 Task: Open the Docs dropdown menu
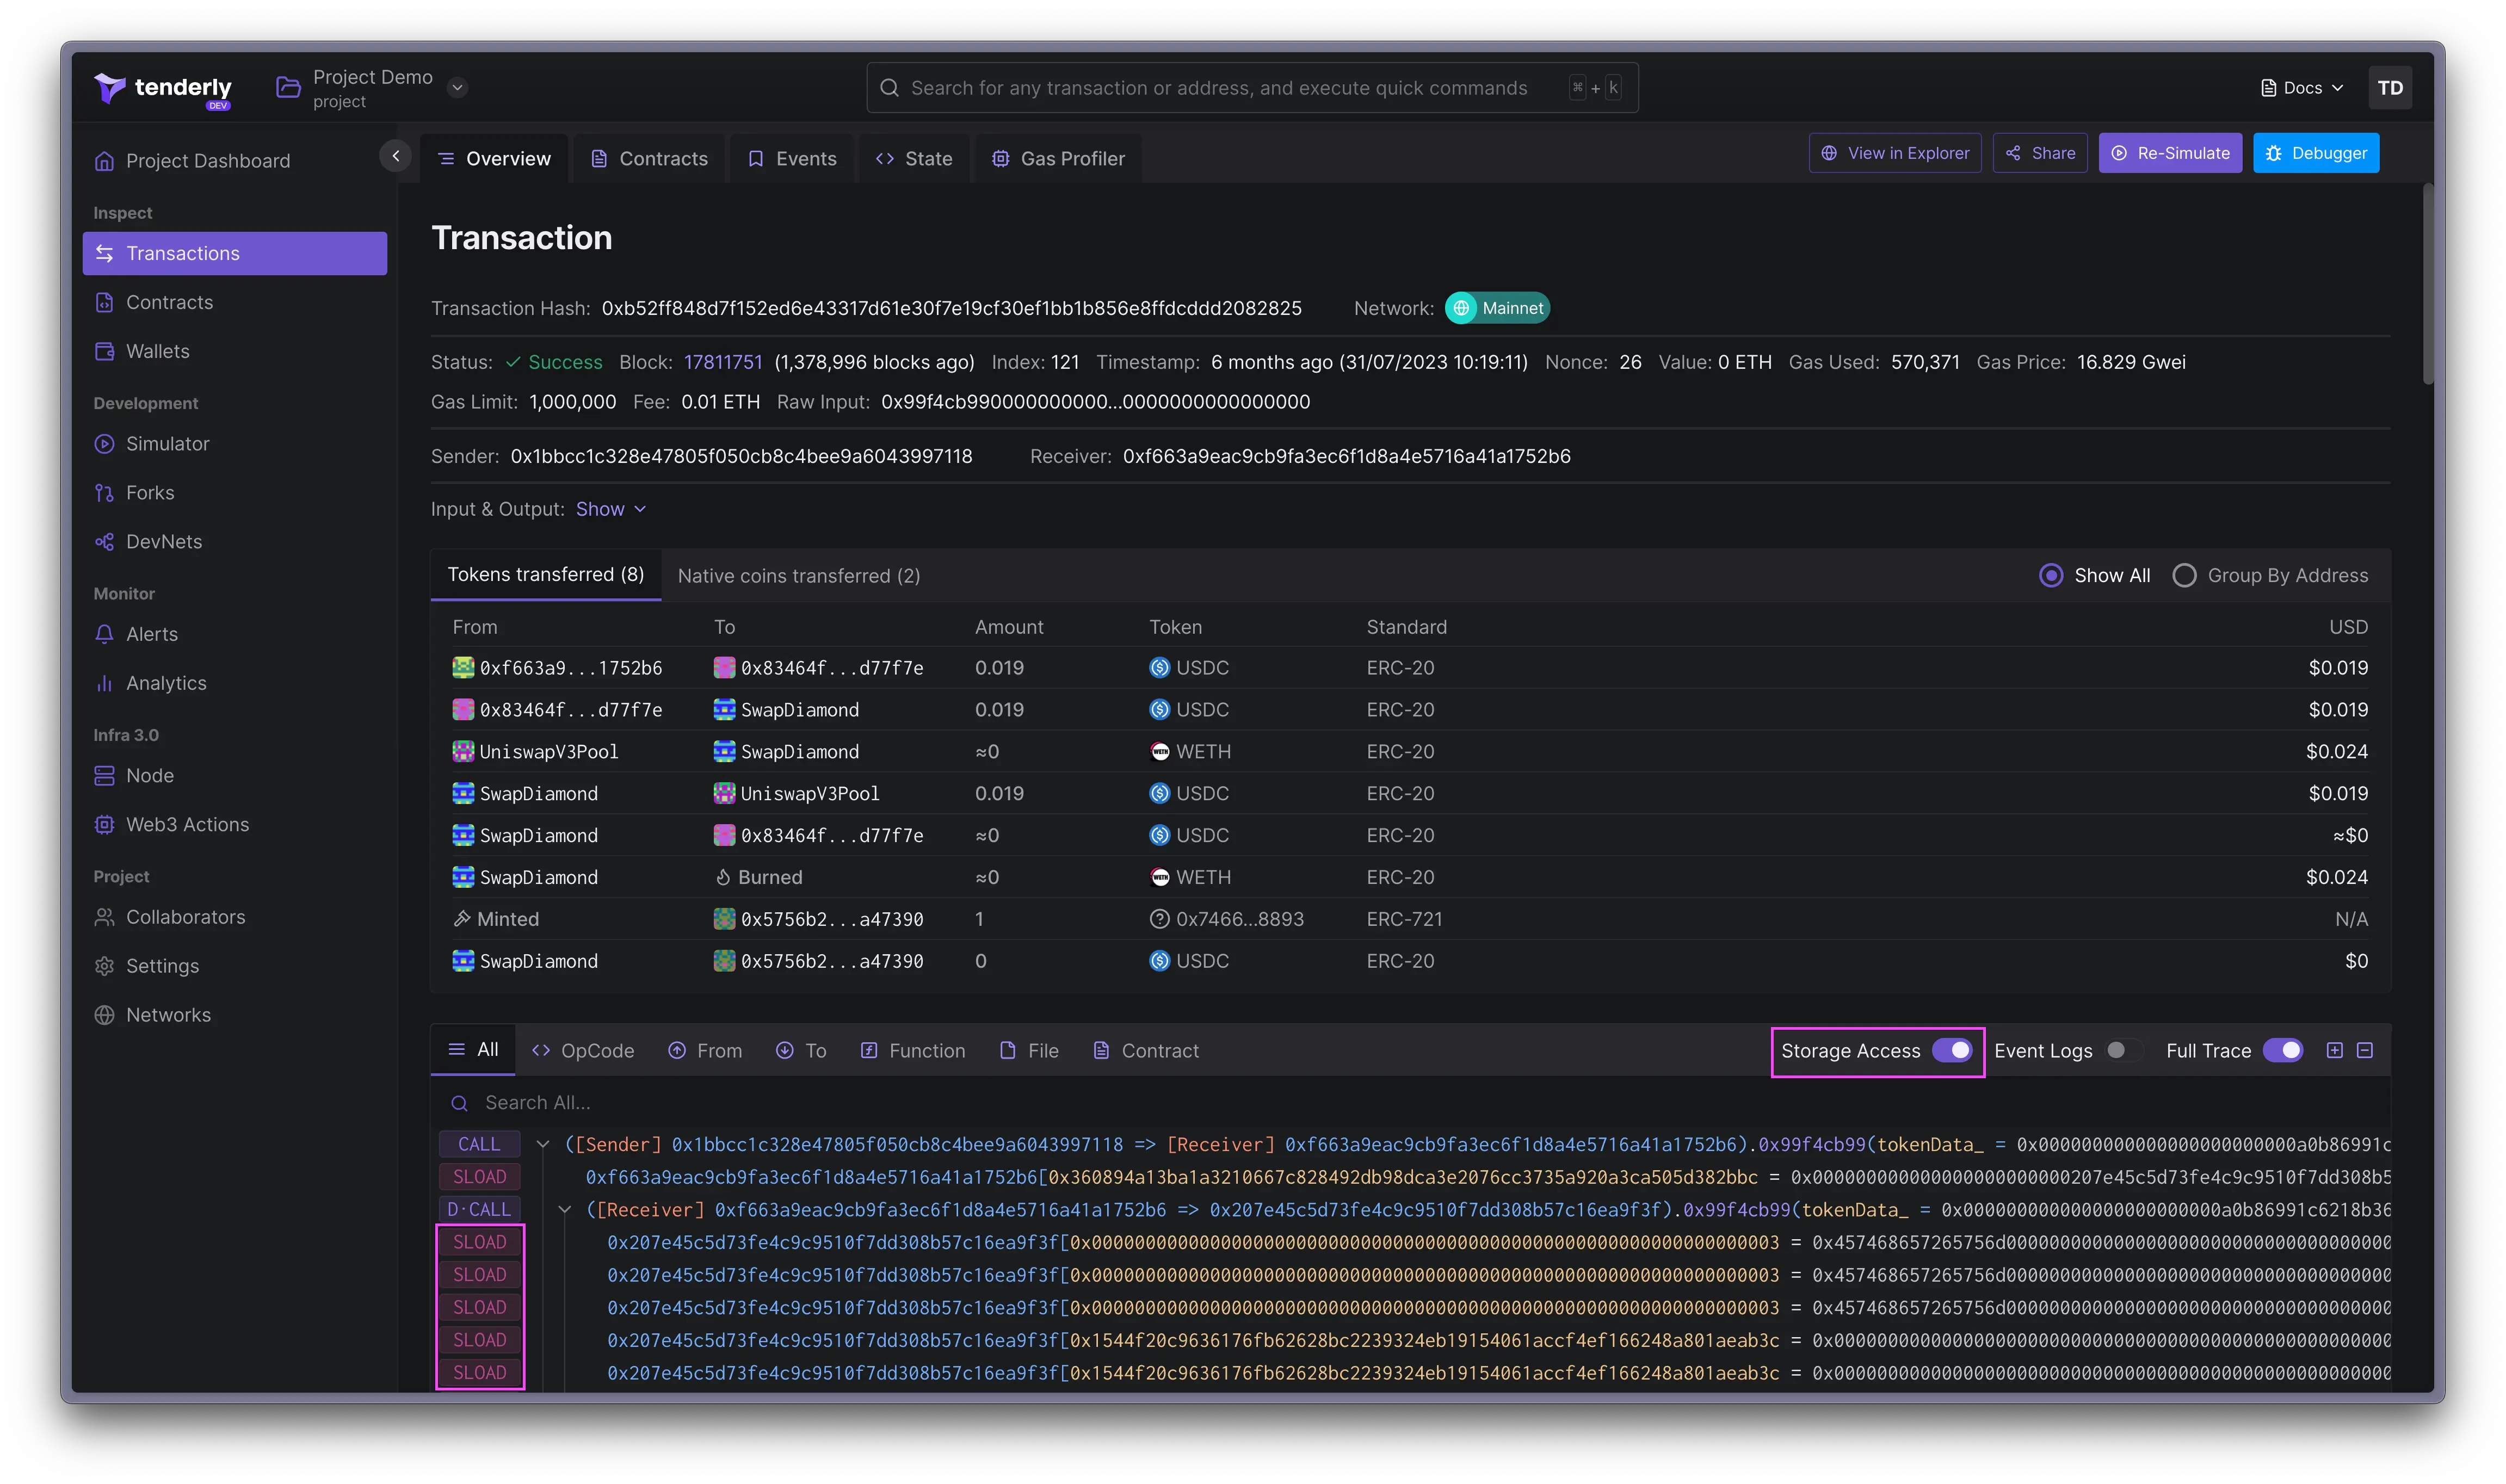point(2301,88)
